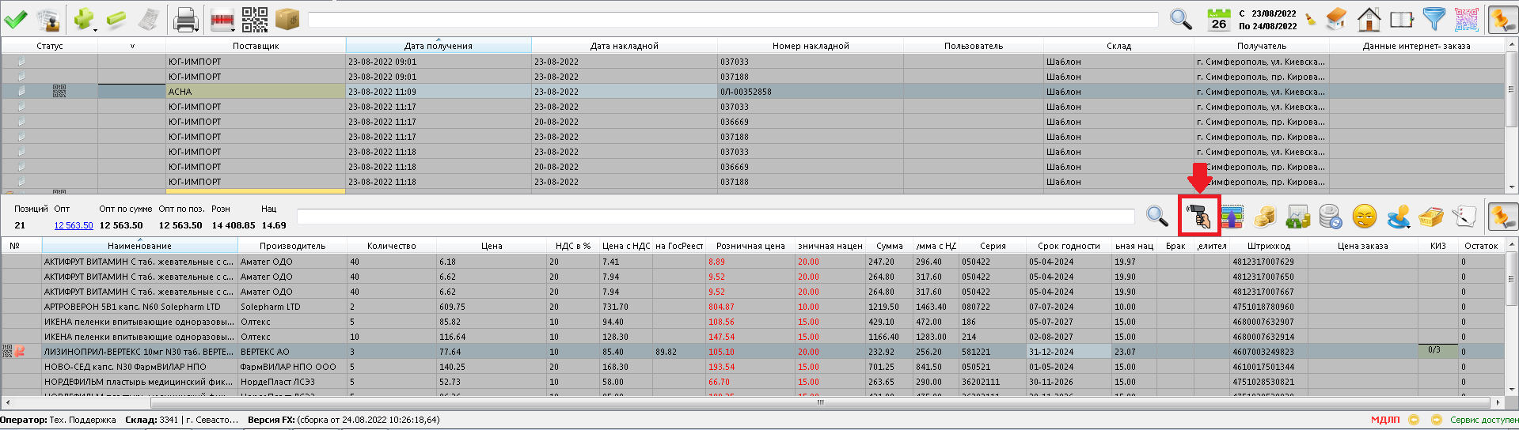This screenshot has width=1519, height=430.
Task: Open the 12 563.50 wholesale sum link
Action: (74, 225)
